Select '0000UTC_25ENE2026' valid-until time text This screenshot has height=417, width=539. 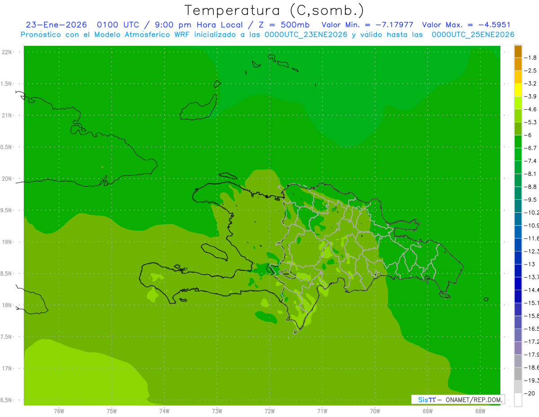[473, 34]
